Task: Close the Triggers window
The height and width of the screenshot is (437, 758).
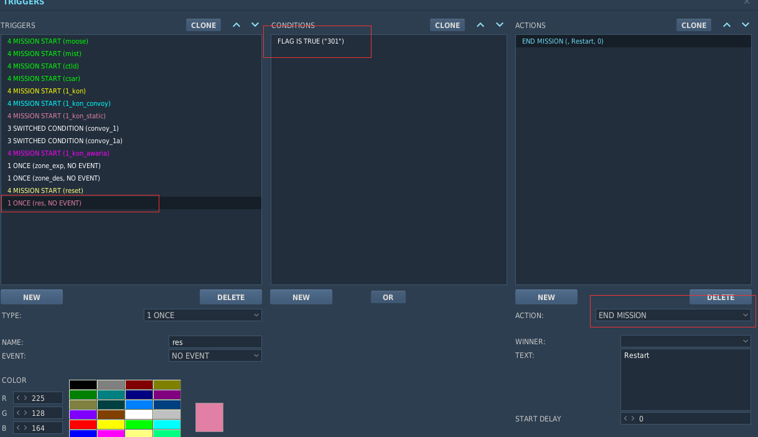Action: coord(747,2)
